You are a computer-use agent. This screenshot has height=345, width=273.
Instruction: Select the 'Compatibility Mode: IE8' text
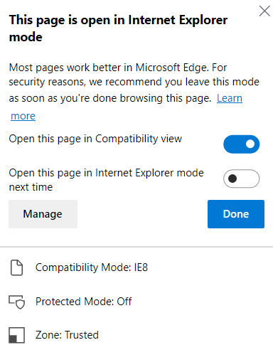[x=92, y=267]
